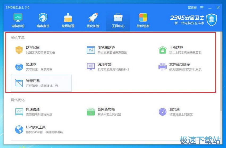
Task: Open the 优化加速 rocket icon
Action: [x=93, y=18]
